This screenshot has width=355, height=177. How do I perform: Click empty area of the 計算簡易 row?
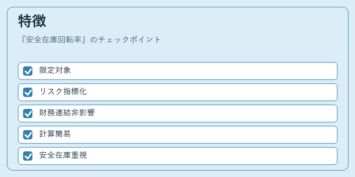click(x=204, y=135)
